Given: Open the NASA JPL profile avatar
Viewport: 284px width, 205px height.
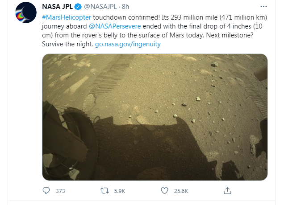Looking at the screenshot, I should pos(26,12).
